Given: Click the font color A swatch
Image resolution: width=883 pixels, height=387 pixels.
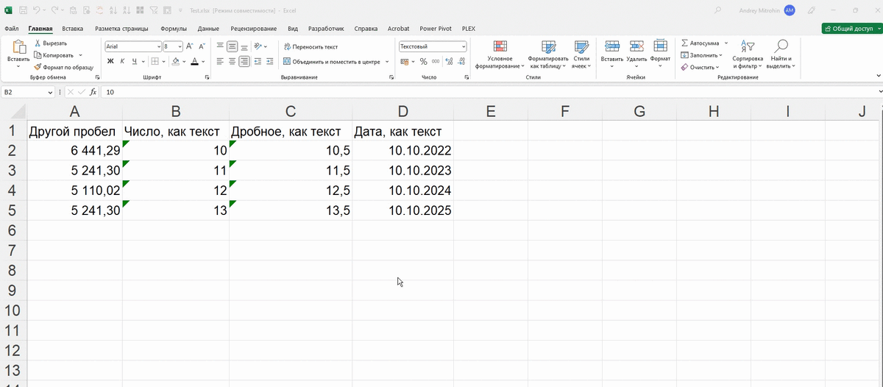Looking at the screenshot, I should coord(194,62).
